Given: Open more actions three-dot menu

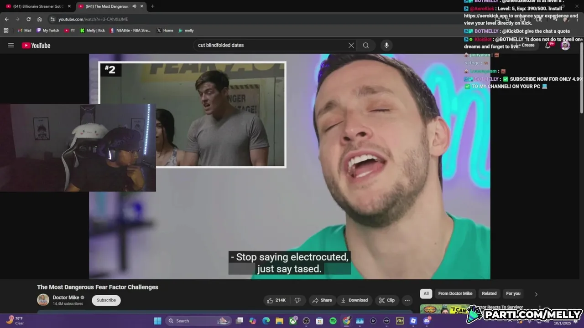Looking at the screenshot, I should (407, 300).
